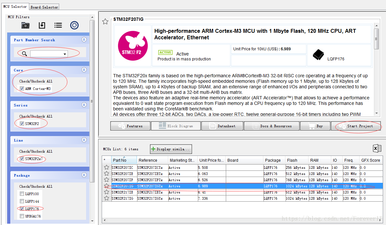The height and width of the screenshot is (225, 386).
Task: Open the Features button
Action: pyautogui.click(x=130, y=126)
